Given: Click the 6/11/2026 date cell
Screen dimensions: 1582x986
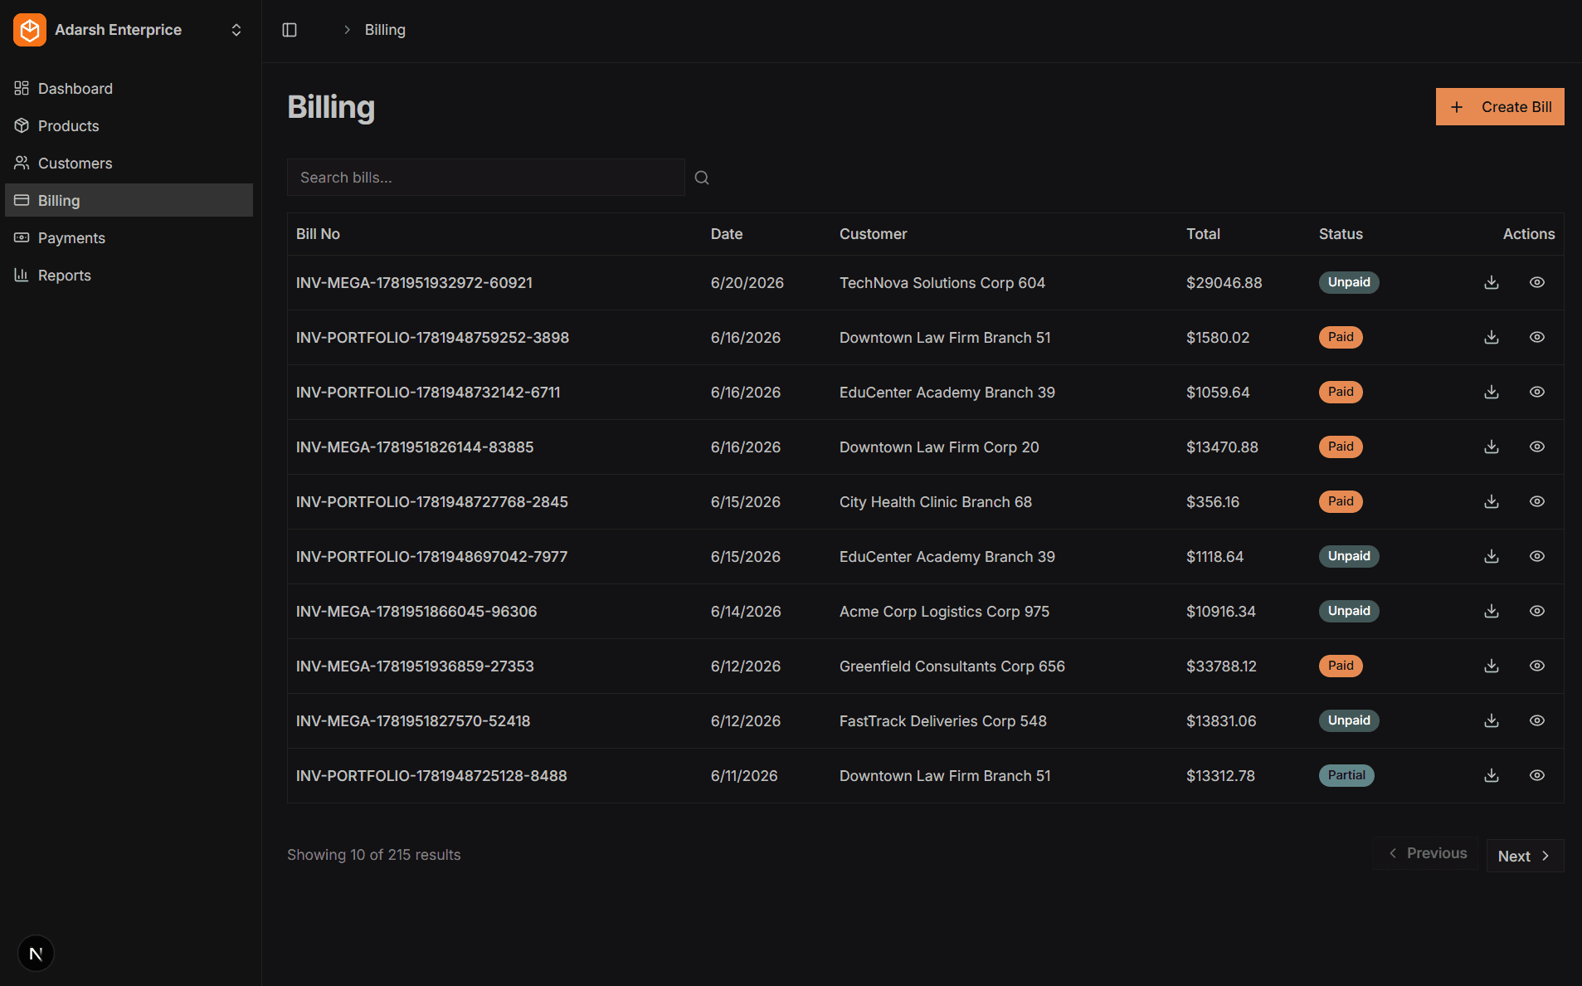Looking at the screenshot, I should [744, 776].
